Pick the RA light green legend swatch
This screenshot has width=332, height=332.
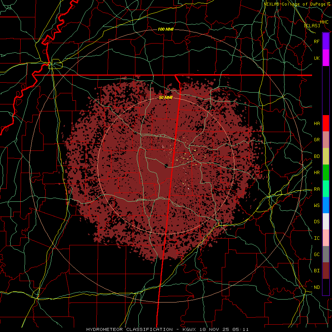[326, 189]
